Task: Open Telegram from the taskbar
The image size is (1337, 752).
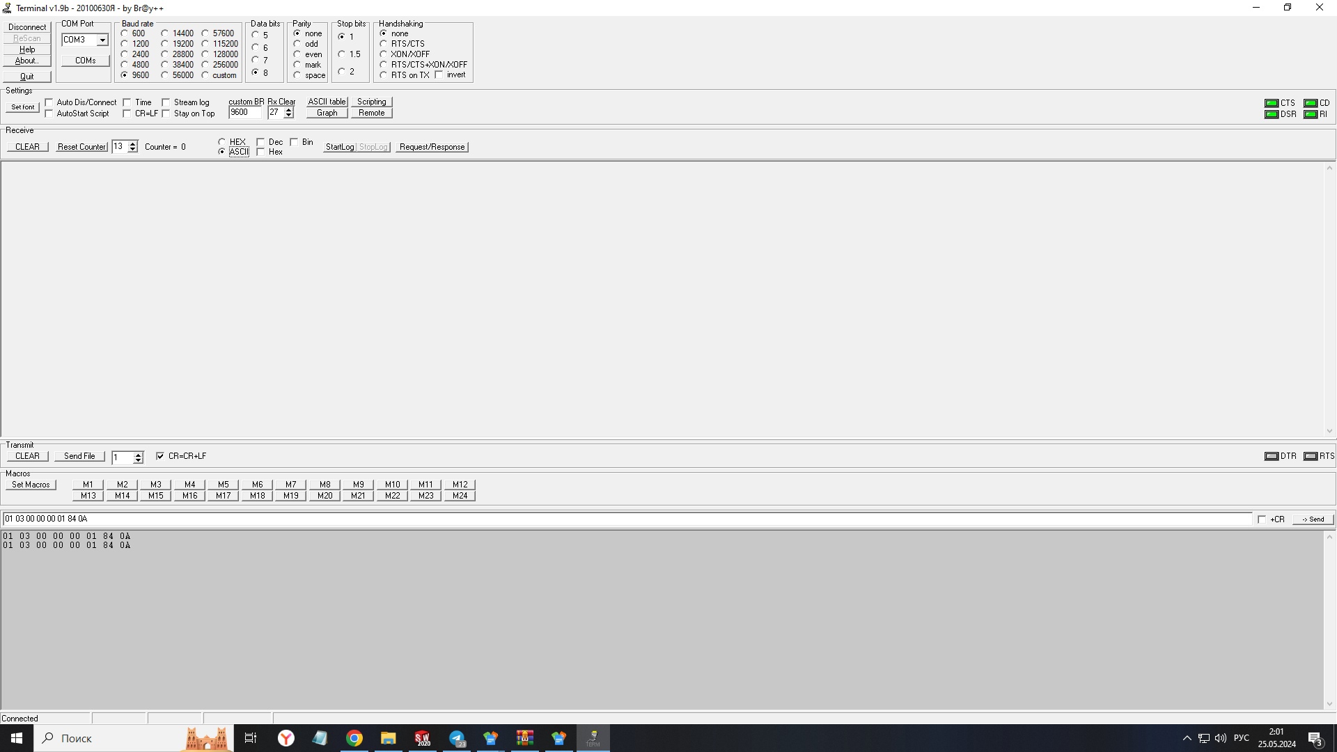Action: point(457,738)
